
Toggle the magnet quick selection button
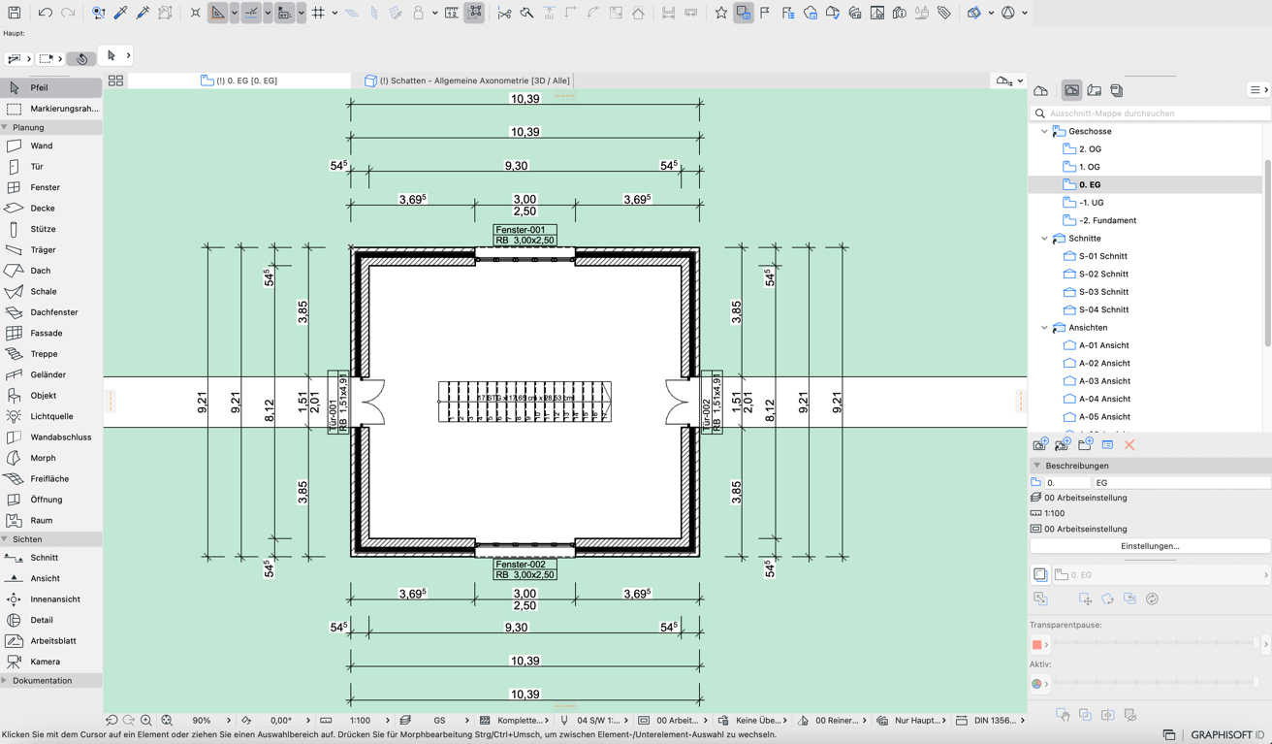81,59
